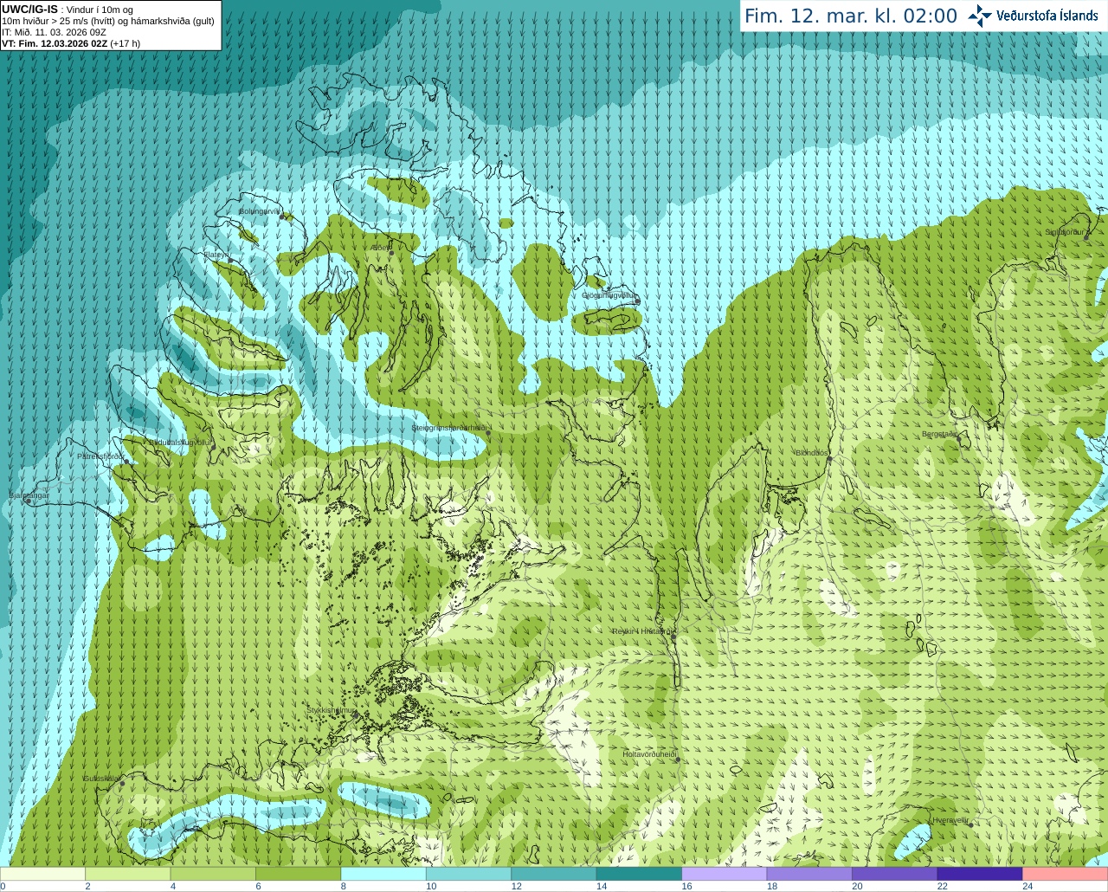Screen dimensions: 1108x892
Task: Click the Stykkishólmur station label
Action: click(x=331, y=710)
